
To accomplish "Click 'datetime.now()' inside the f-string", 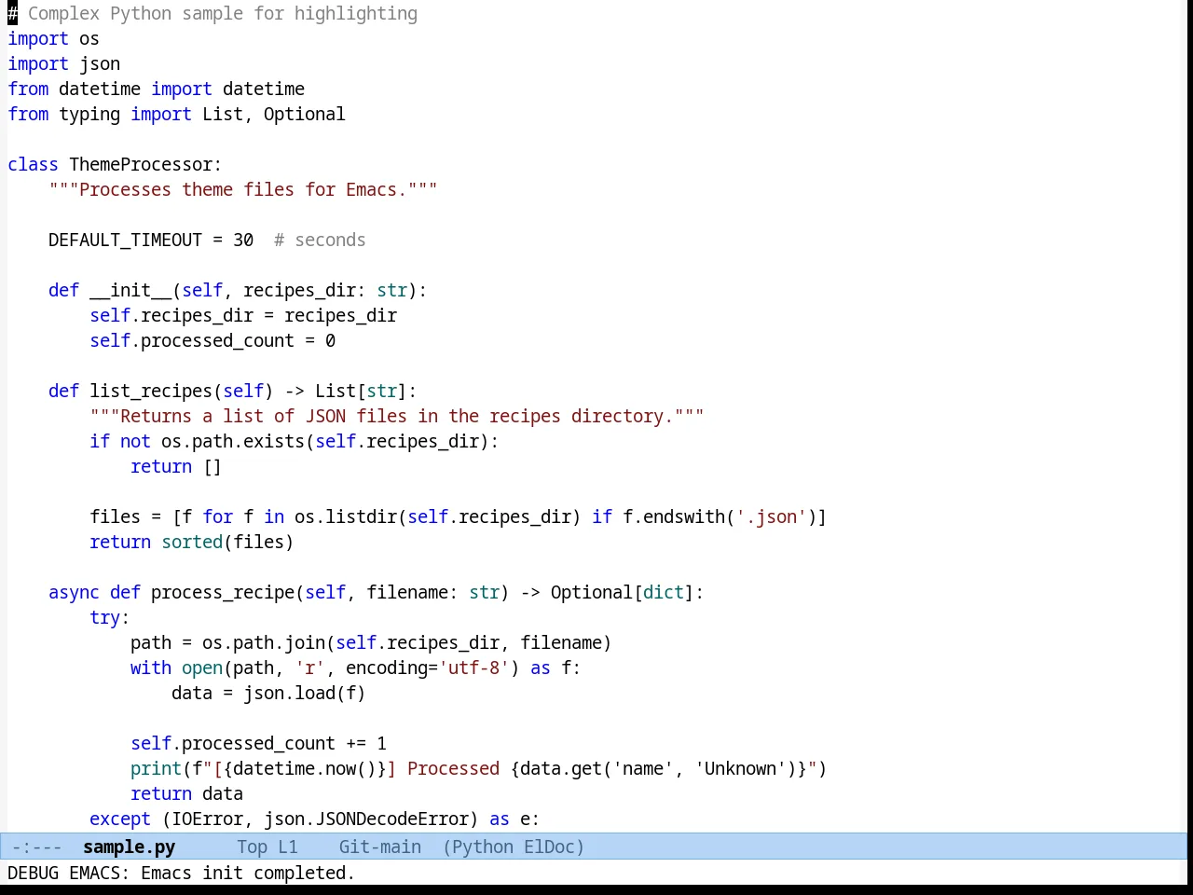I will click(305, 768).
